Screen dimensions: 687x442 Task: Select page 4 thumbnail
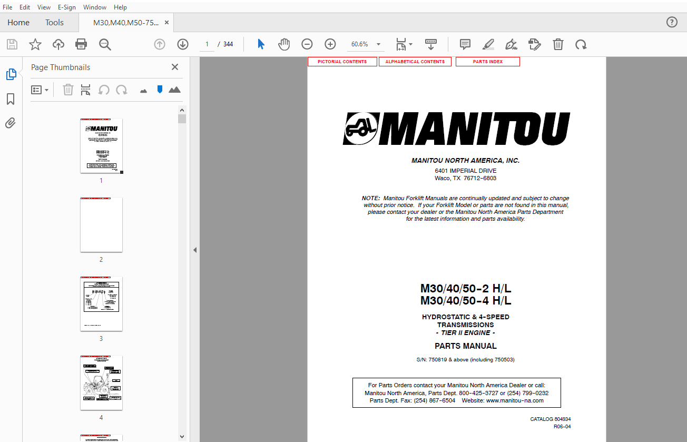point(101,383)
